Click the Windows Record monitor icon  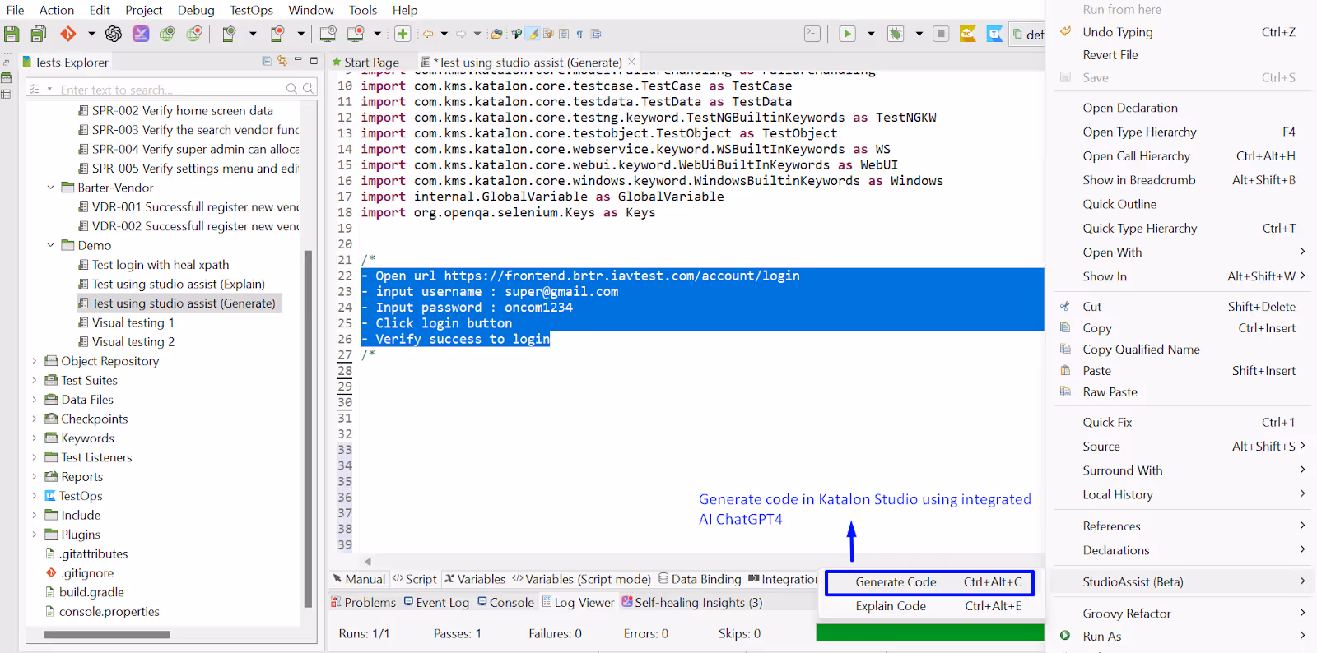point(356,34)
